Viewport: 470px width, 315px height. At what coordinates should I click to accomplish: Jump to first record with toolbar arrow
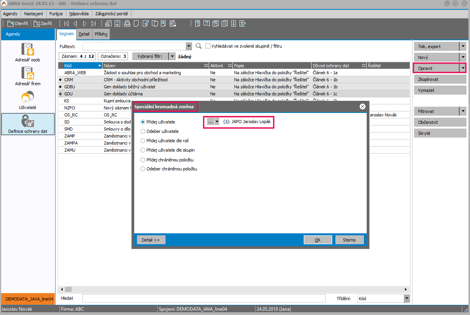tap(66, 23)
